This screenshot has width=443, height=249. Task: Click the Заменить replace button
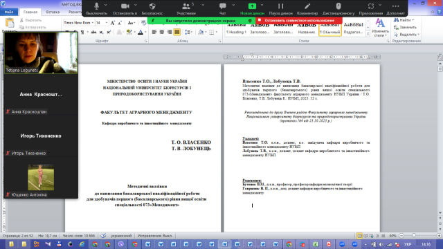click(406, 28)
